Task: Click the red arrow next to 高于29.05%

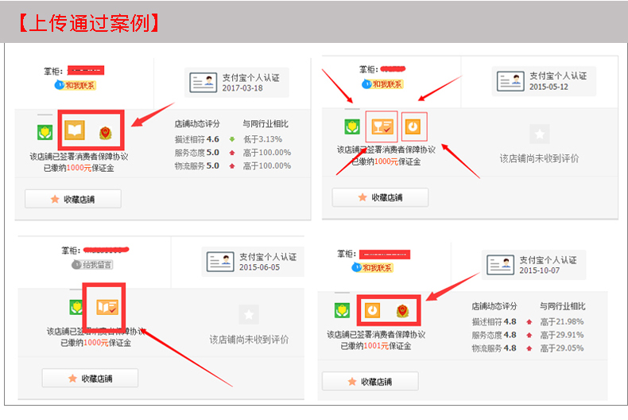Action: (x=529, y=348)
